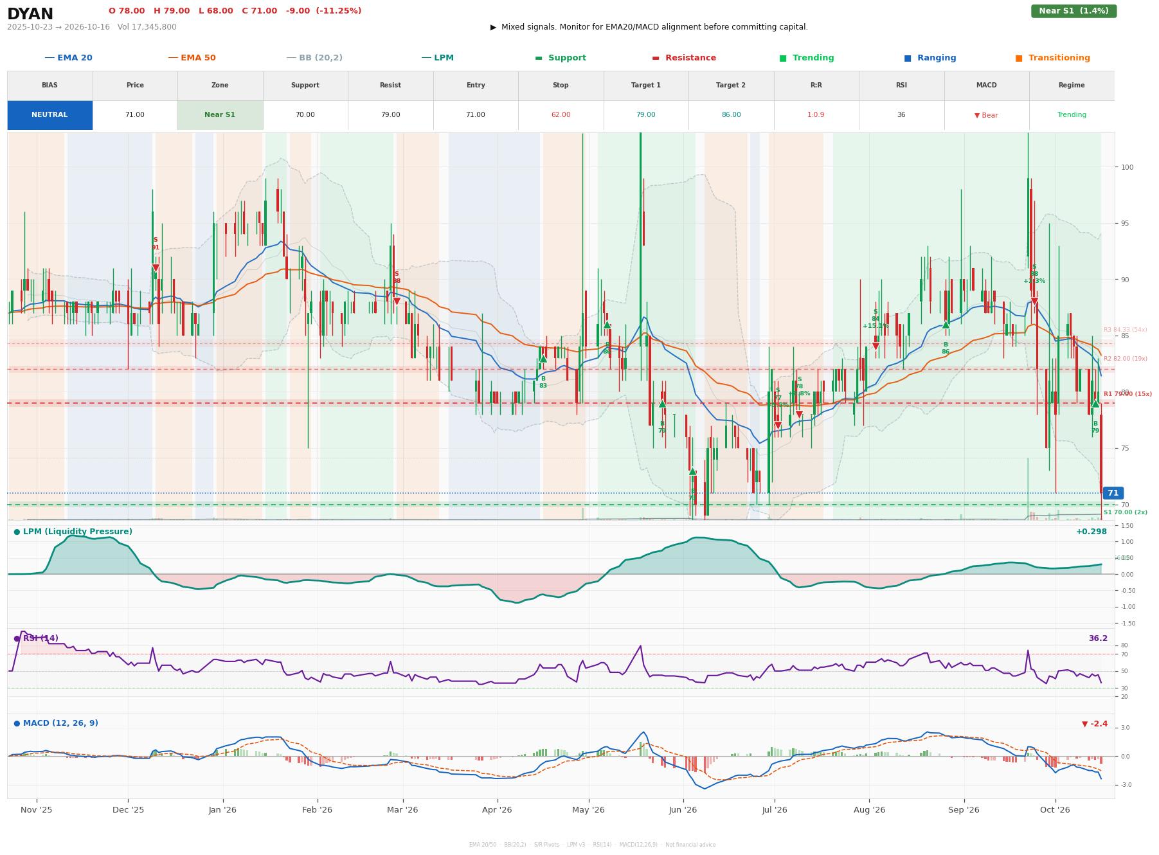Click the Target 1 value 79.00
1159x855 pixels.
click(x=645, y=115)
